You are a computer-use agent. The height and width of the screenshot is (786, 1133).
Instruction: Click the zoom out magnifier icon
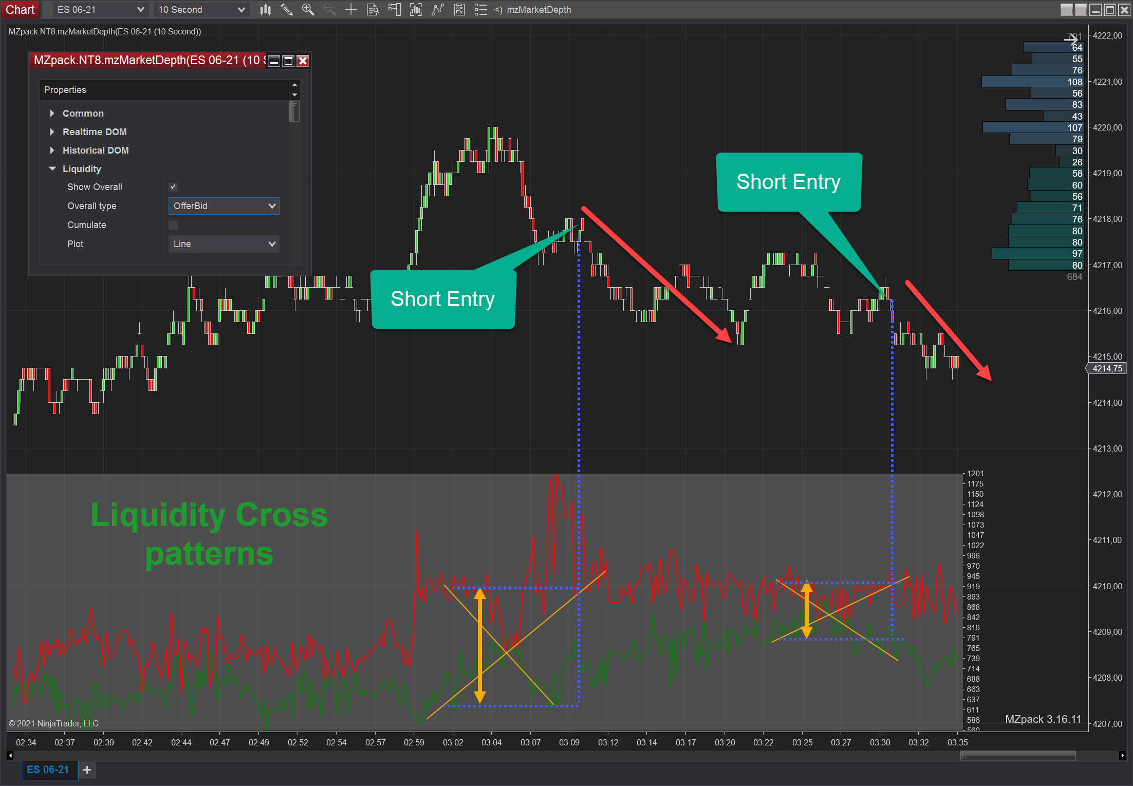point(329,10)
